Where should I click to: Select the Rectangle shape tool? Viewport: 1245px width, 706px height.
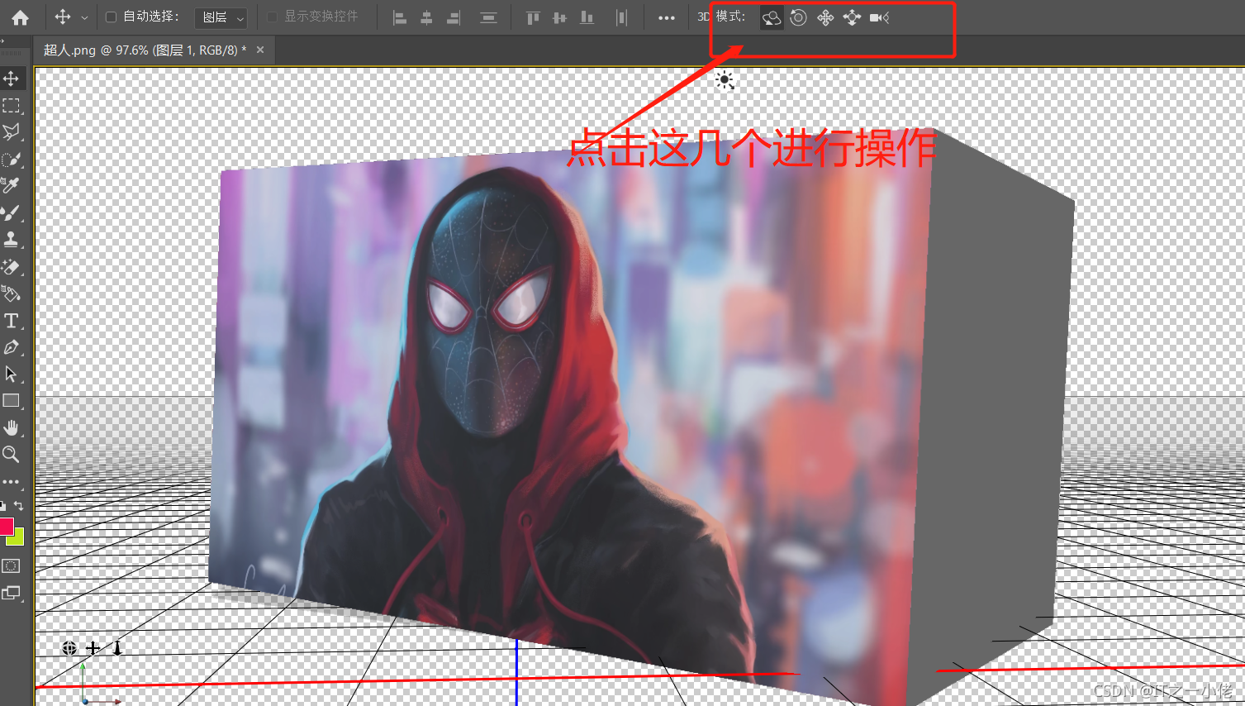[12, 401]
